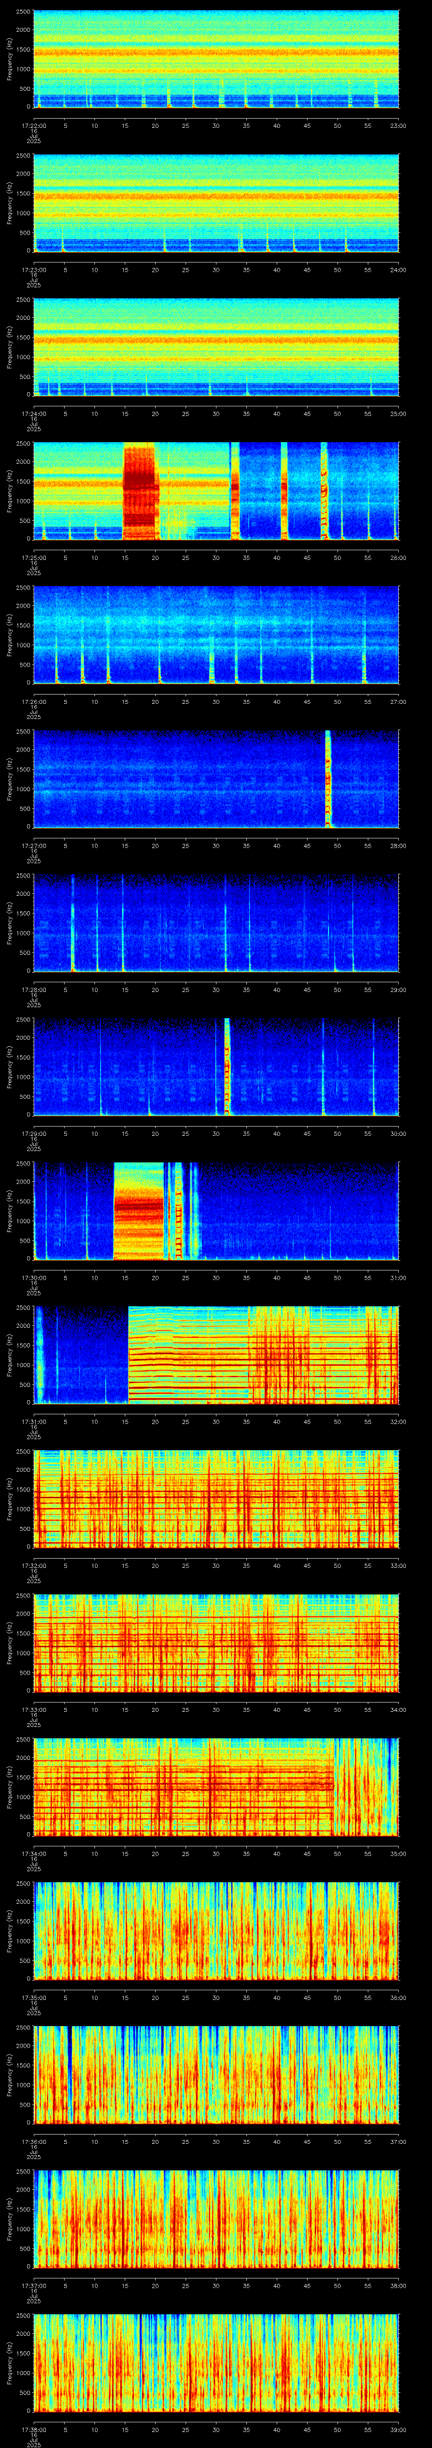This screenshot has height=2448, width=432.
Task: Open the spectrogram panel beginning 17:24:00
Action: (x=216, y=347)
